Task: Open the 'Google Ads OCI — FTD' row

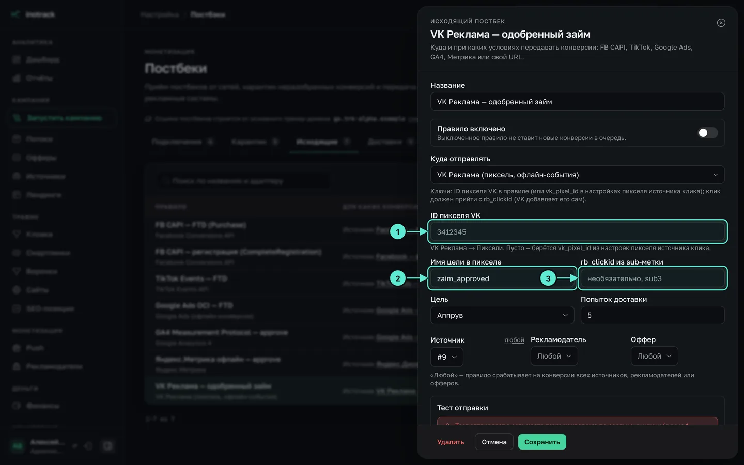Action: click(282, 310)
